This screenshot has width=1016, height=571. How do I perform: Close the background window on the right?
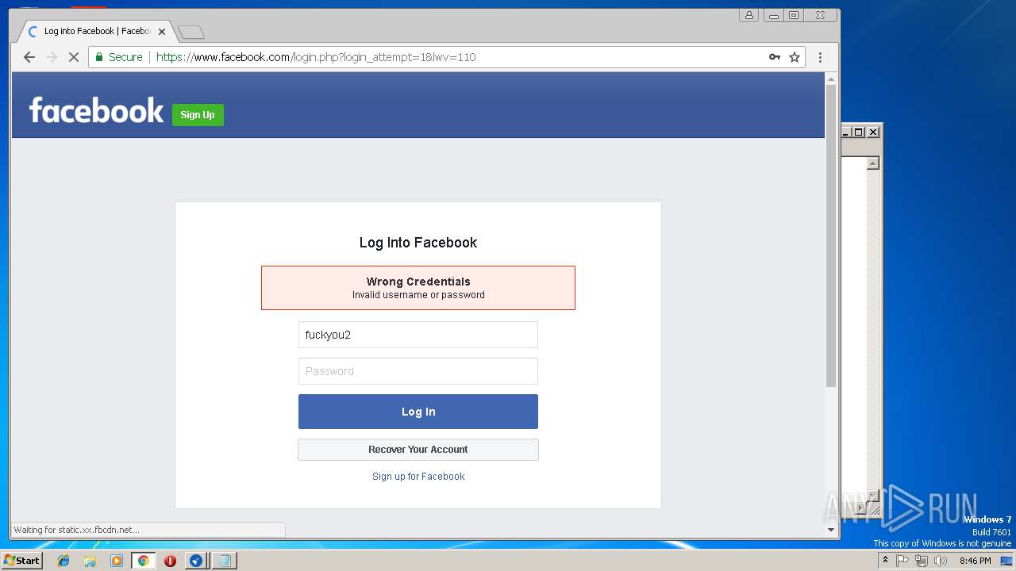873,132
